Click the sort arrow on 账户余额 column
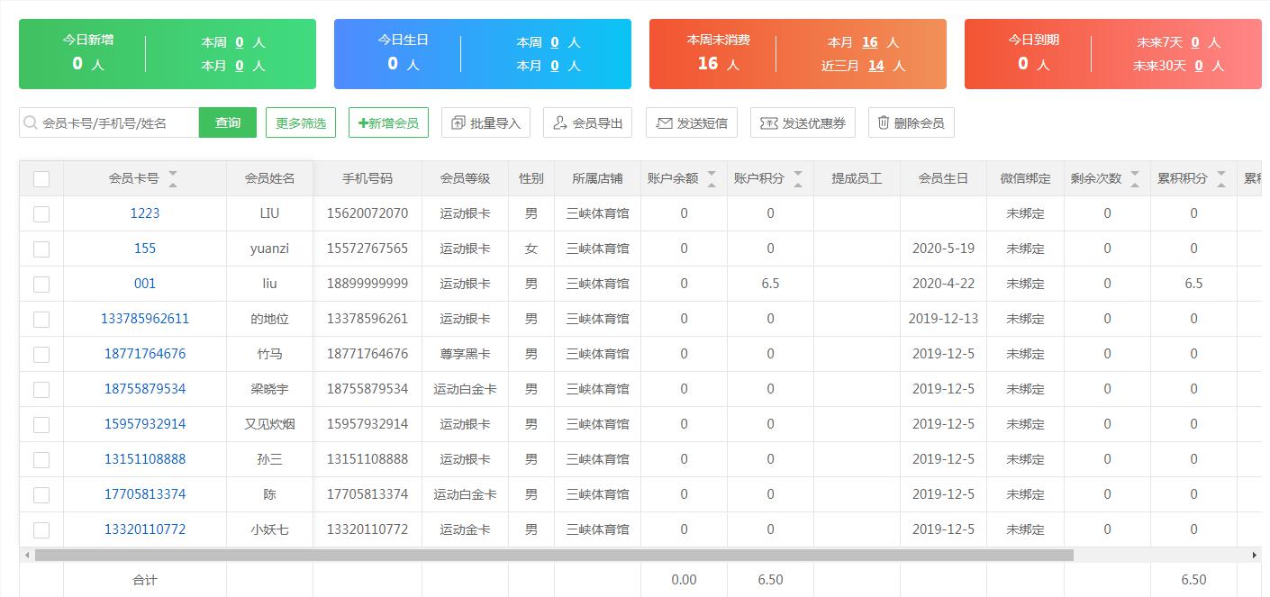This screenshot has height=597, width=1270. (711, 177)
